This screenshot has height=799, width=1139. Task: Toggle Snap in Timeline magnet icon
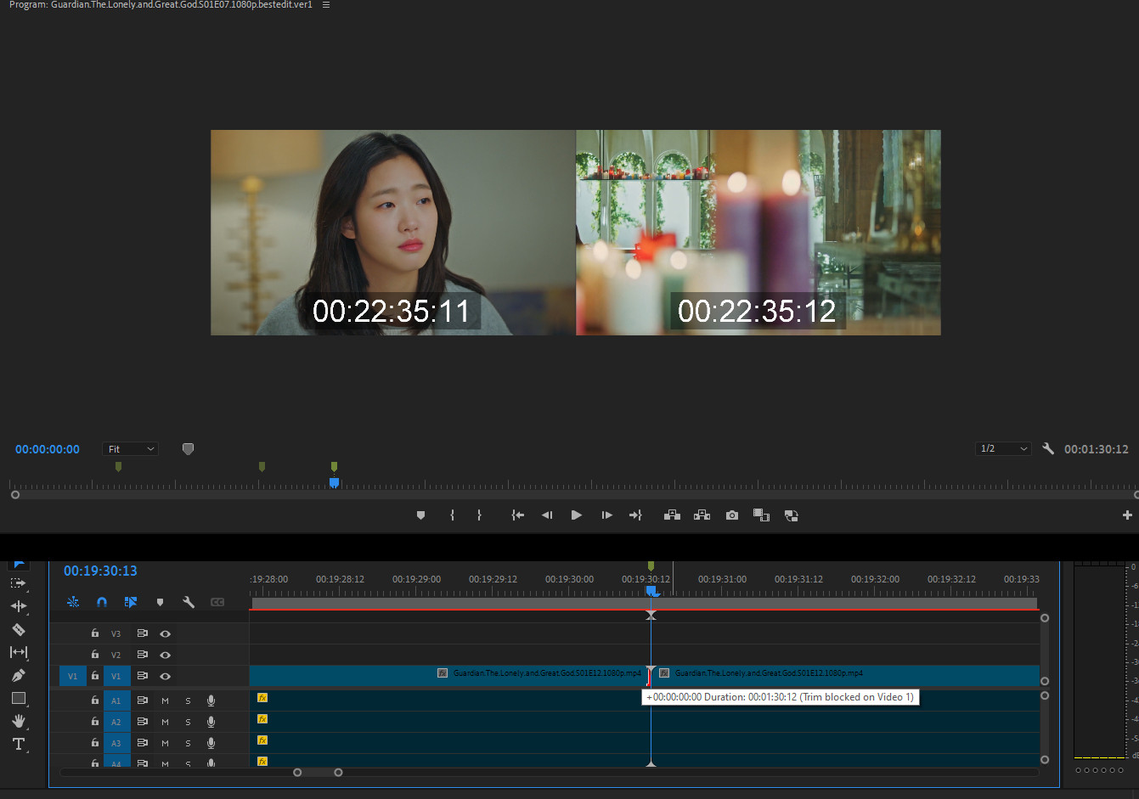point(102,602)
